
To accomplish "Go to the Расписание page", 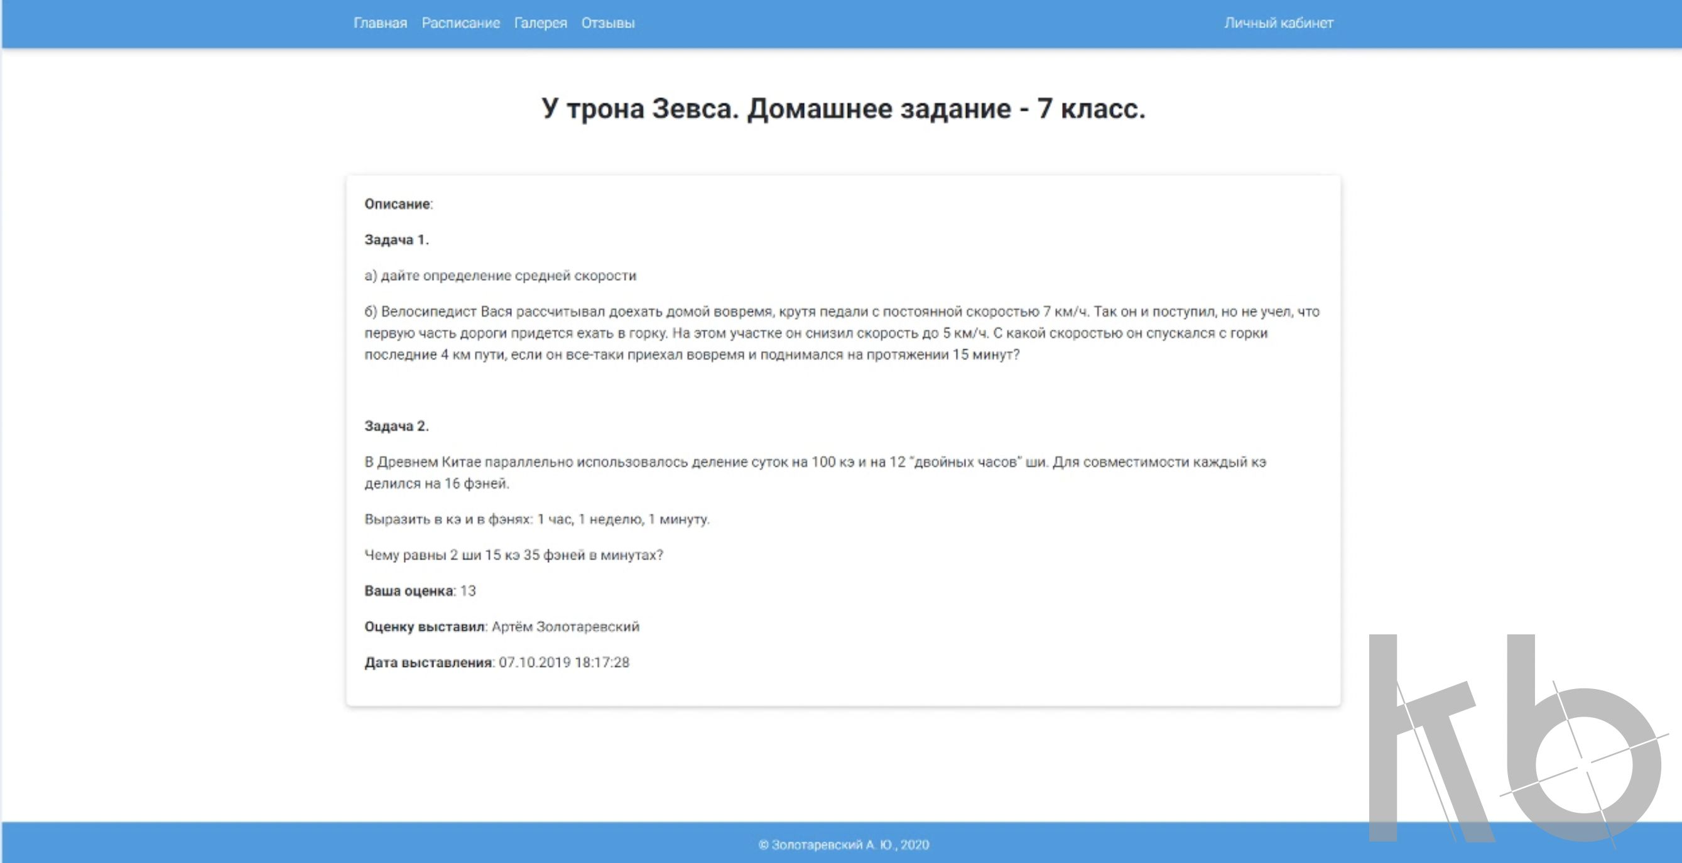I will pos(460,23).
